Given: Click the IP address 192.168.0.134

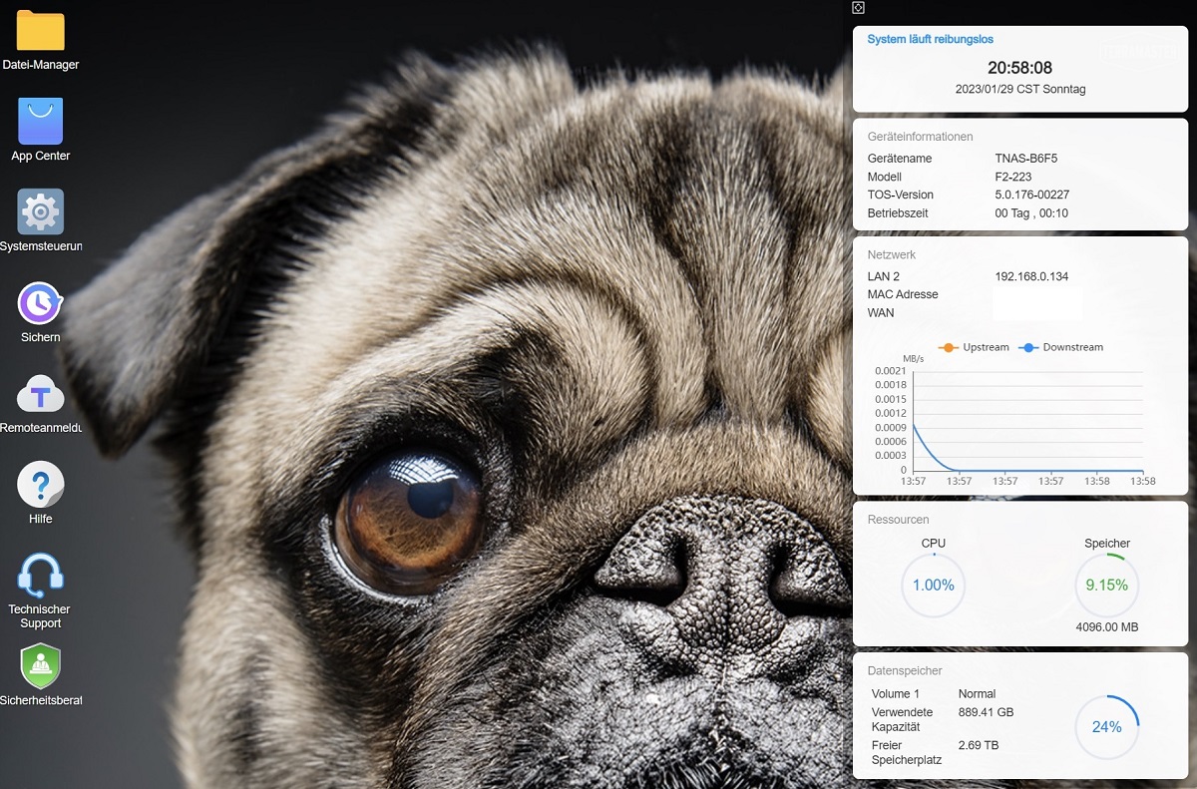Looking at the screenshot, I should click(x=1031, y=276).
